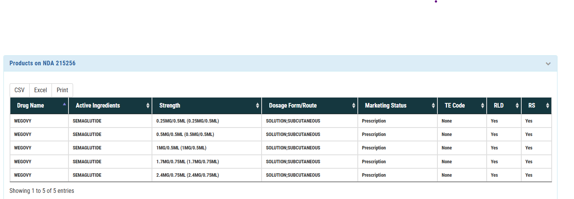Viewport: 574px width, 199px height.
Task: Download table with Excel button
Action: pyautogui.click(x=40, y=90)
